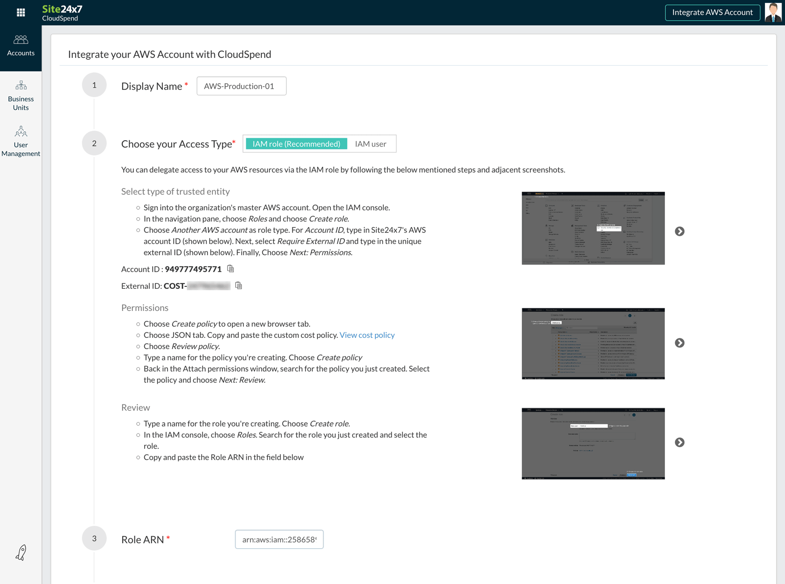This screenshot has width=785, height=584.
Task: Select the Accounts sidebar icon
Action: click(x=21, y=45)
